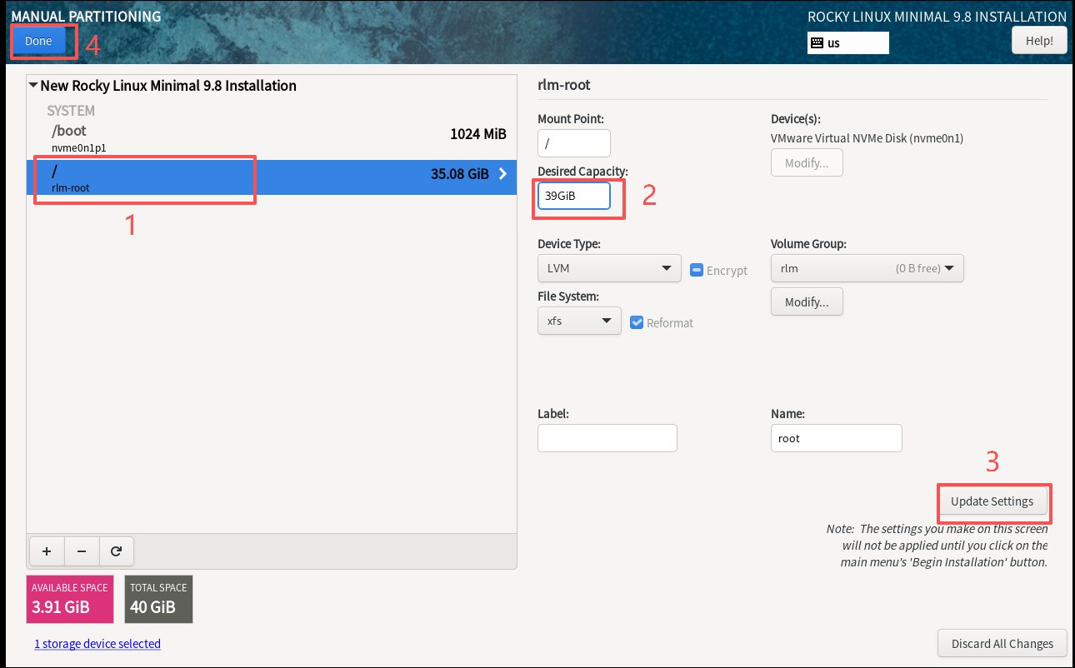Screen dimensions: 1075x668
Task: Open the 1 storage device selected link
Action: point(97,644)
